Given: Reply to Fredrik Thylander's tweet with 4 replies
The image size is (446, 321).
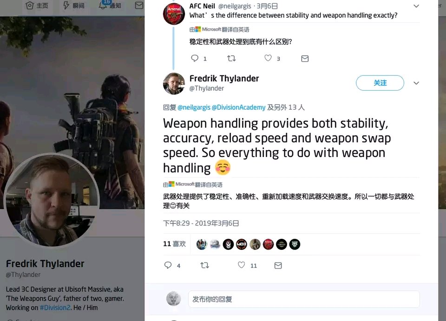Looking at the screenshot, I should coord(168,265).
